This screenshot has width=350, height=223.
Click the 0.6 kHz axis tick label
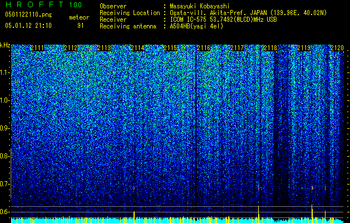tap(5, 212)
